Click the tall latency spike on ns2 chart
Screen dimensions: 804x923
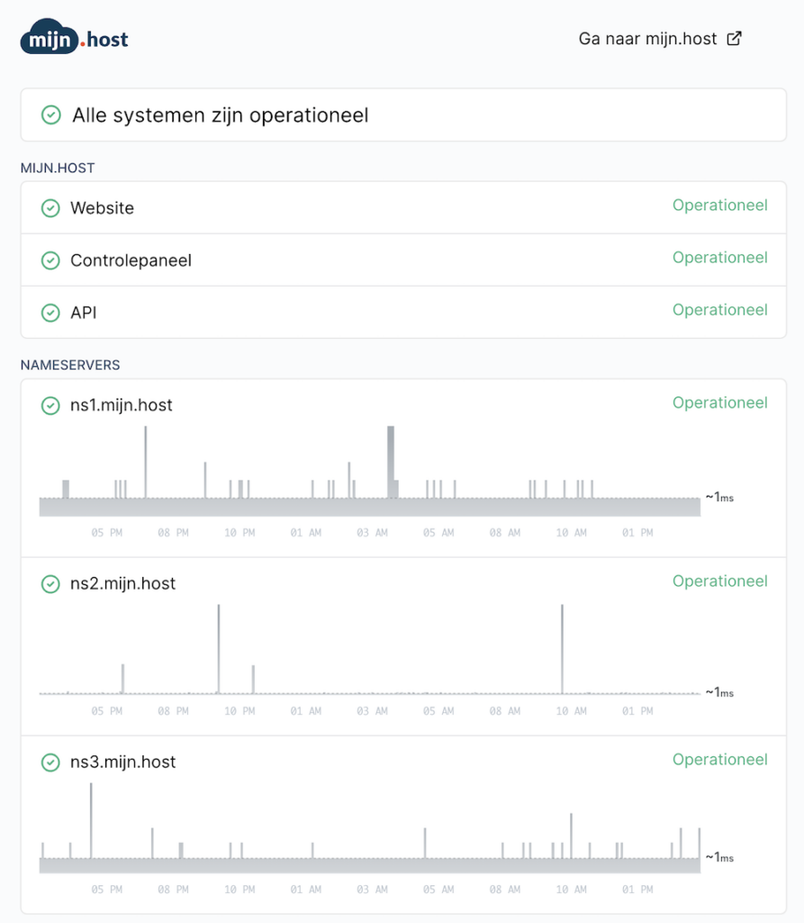pos(220,631)
